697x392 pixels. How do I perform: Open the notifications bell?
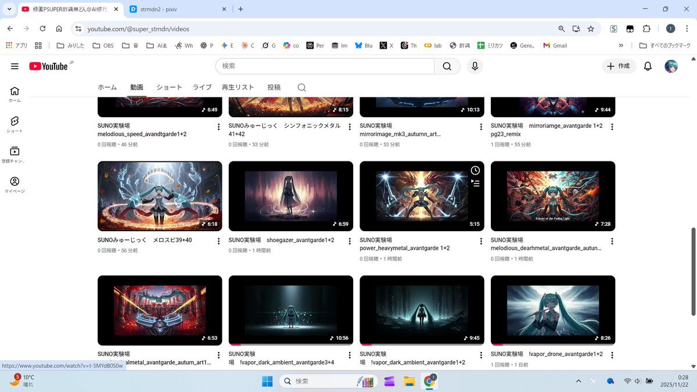coord(648,66)
